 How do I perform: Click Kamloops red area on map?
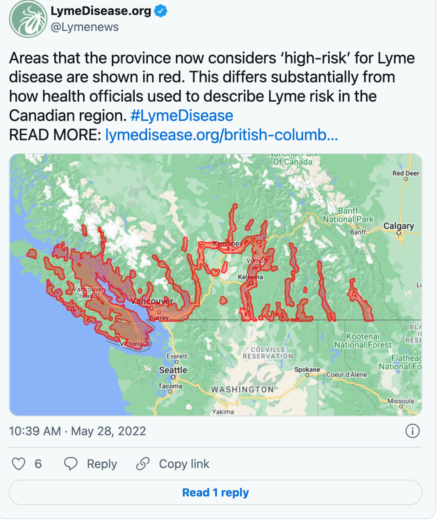[227, 243]
